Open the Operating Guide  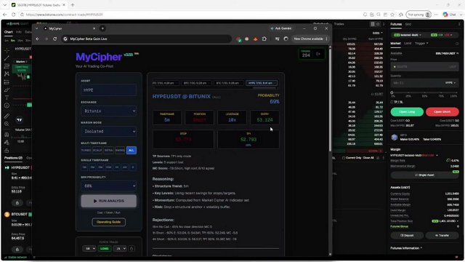(108, 222)
